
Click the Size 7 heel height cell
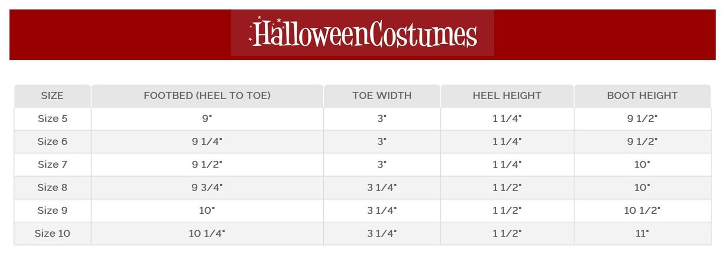(x=507, y=164)
